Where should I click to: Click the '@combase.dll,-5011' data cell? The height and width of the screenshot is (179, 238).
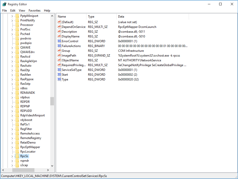coord(131,32)
